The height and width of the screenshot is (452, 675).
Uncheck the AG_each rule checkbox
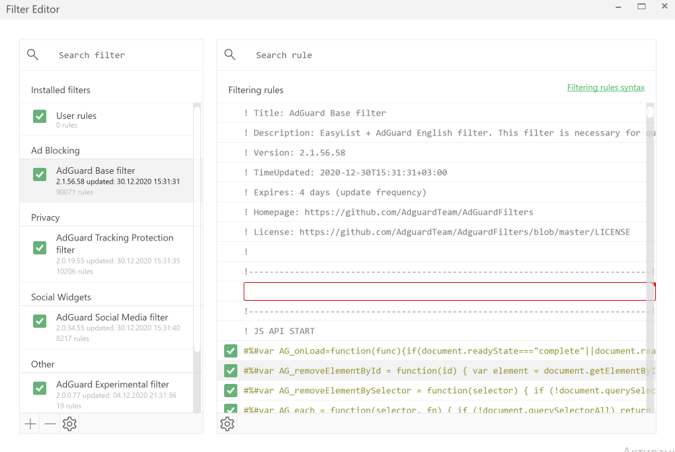231,408
